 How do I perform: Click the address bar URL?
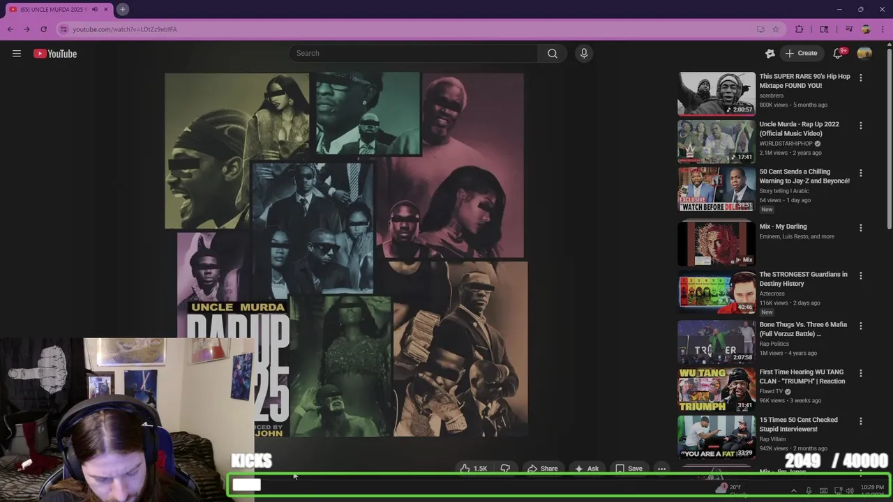coord(125,29)
